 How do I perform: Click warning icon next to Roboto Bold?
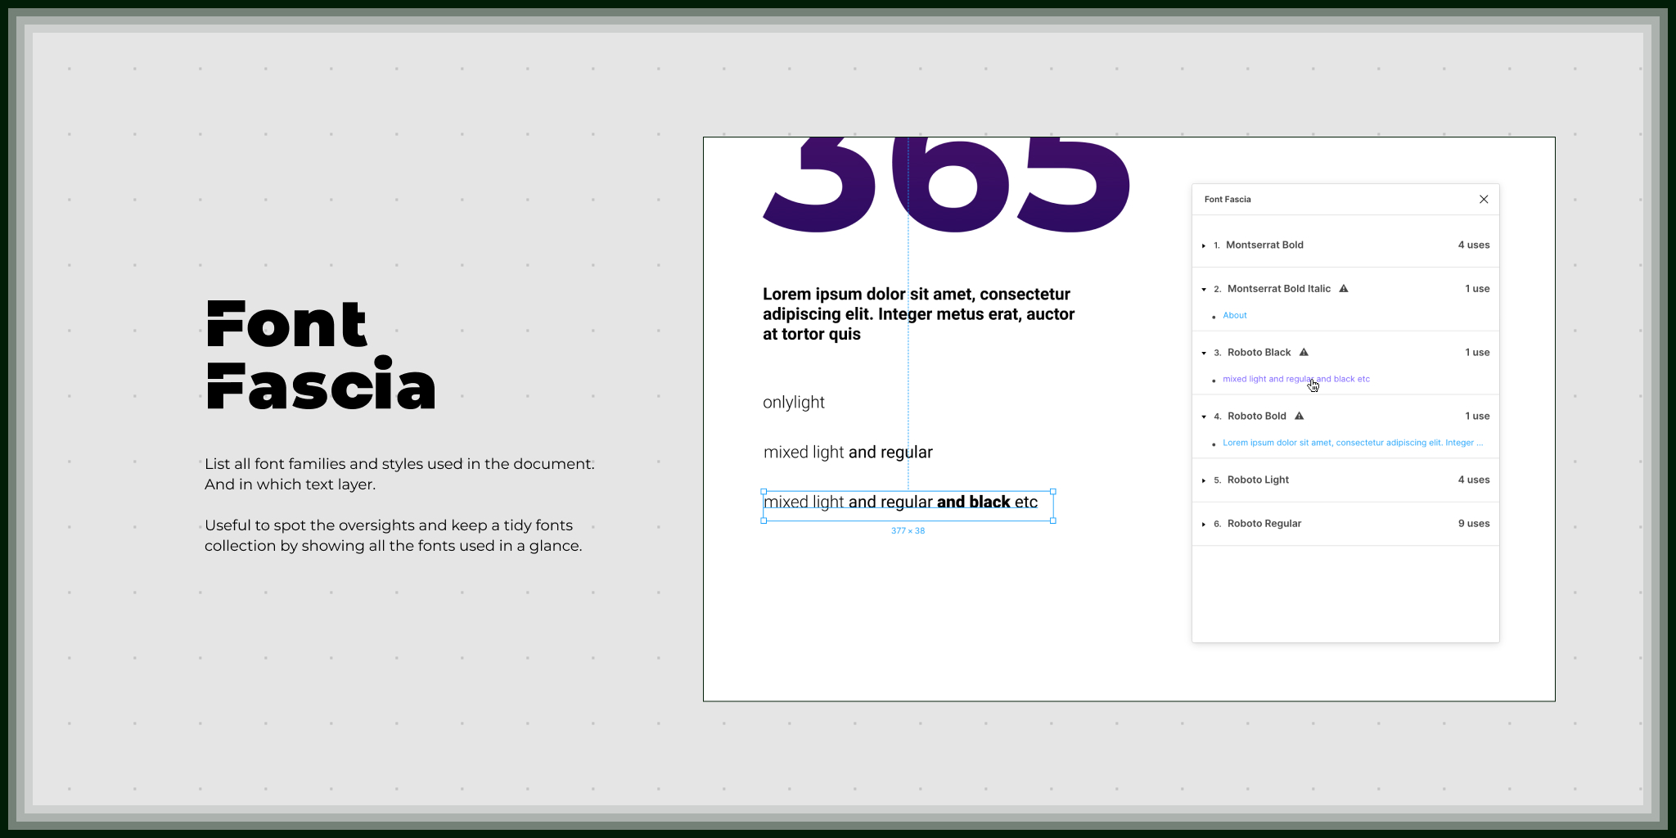(1299, 416)
